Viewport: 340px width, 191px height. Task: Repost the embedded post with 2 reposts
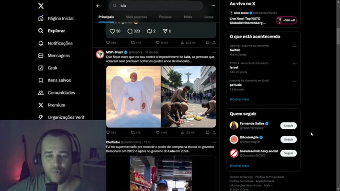pyautogui.click(x=151, y=31)
